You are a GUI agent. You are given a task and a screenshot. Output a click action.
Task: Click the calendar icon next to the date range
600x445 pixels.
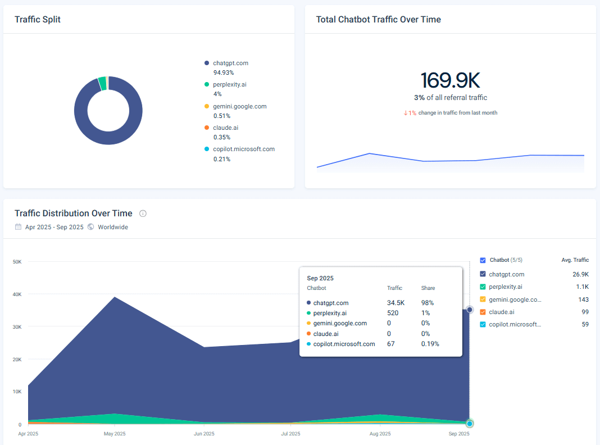17,226
